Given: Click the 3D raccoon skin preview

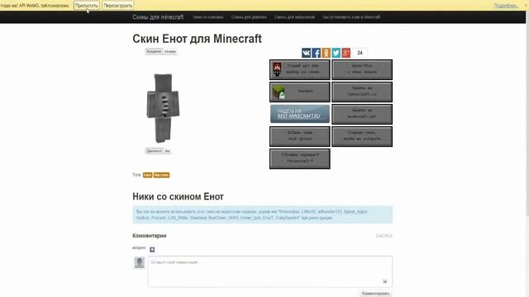Looking at the screenshot, I should [164, 108].
